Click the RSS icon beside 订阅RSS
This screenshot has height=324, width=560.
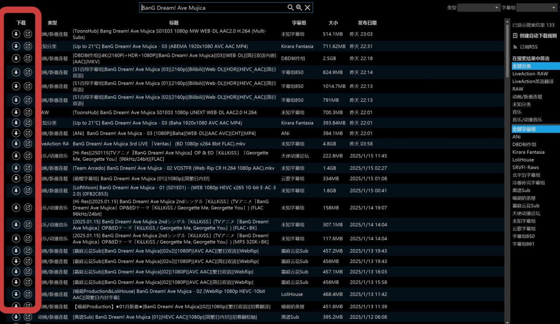point(515,47)
